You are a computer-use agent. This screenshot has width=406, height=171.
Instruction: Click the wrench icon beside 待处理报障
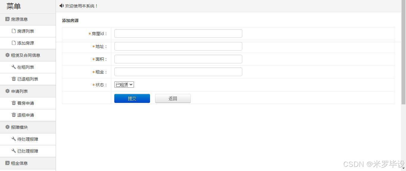tap(14, 139)
